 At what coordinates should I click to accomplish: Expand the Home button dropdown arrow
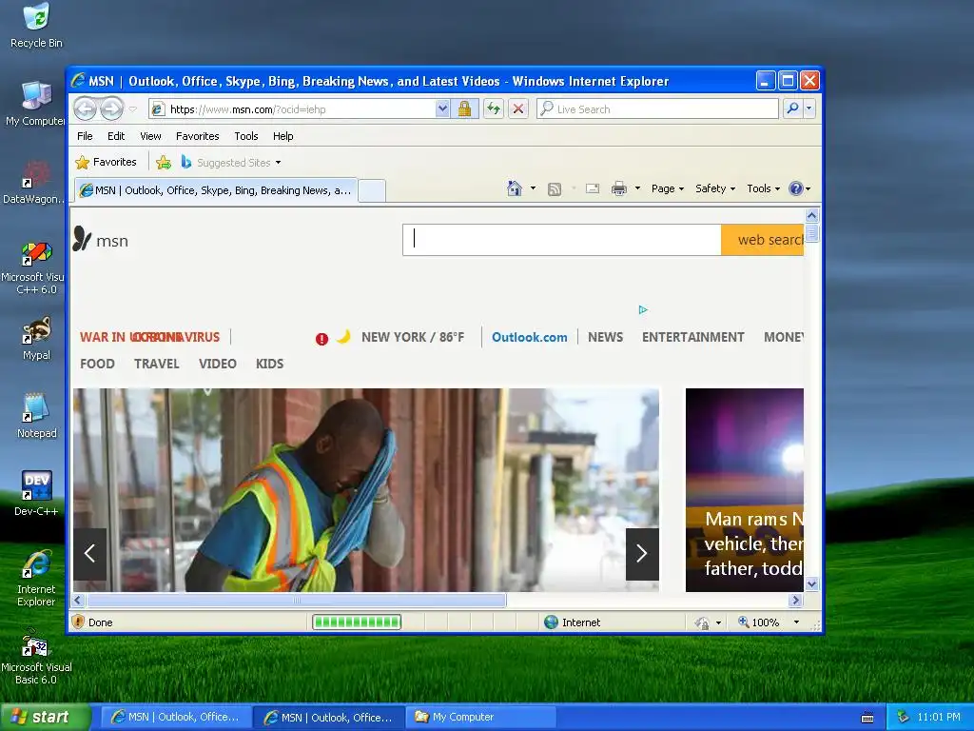point(533,188)
